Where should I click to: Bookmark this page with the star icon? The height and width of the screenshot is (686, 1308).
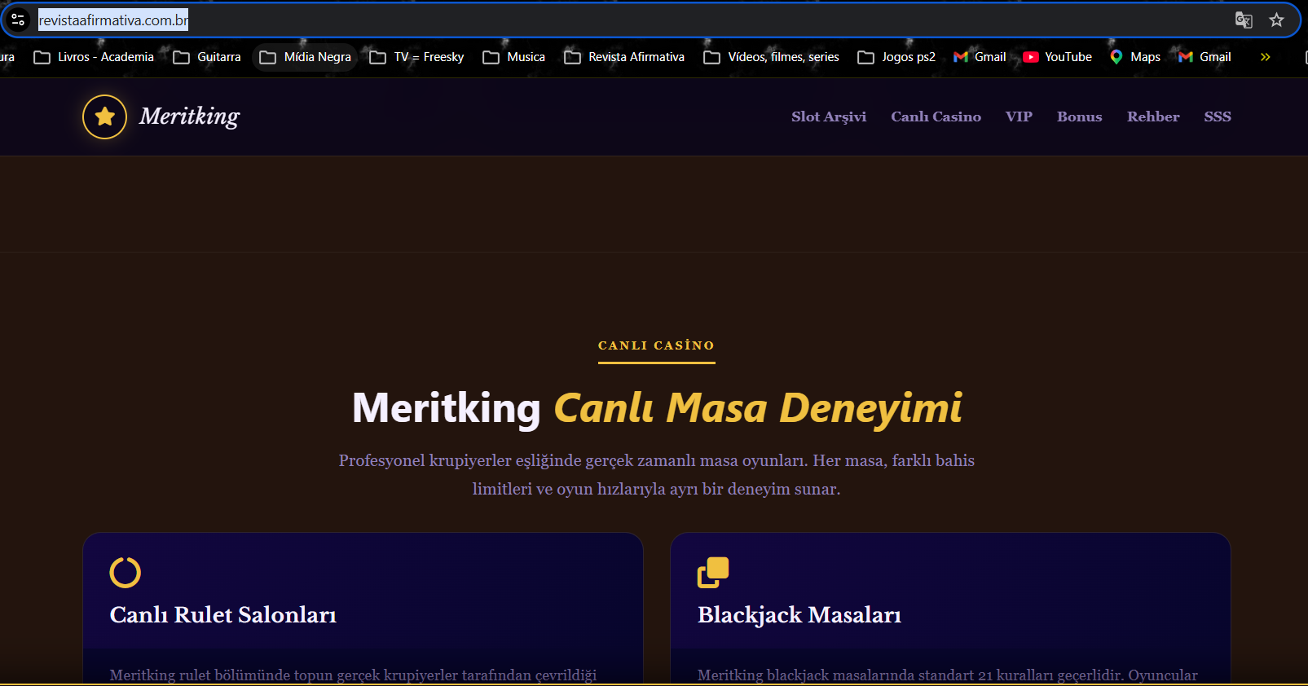(1276, 20)
